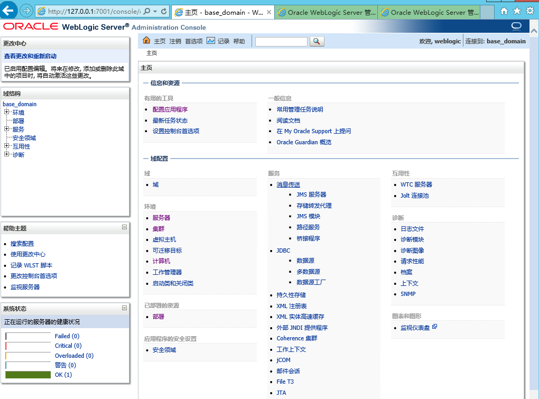Click the page scrollbar up arrow

coord(534,31)
